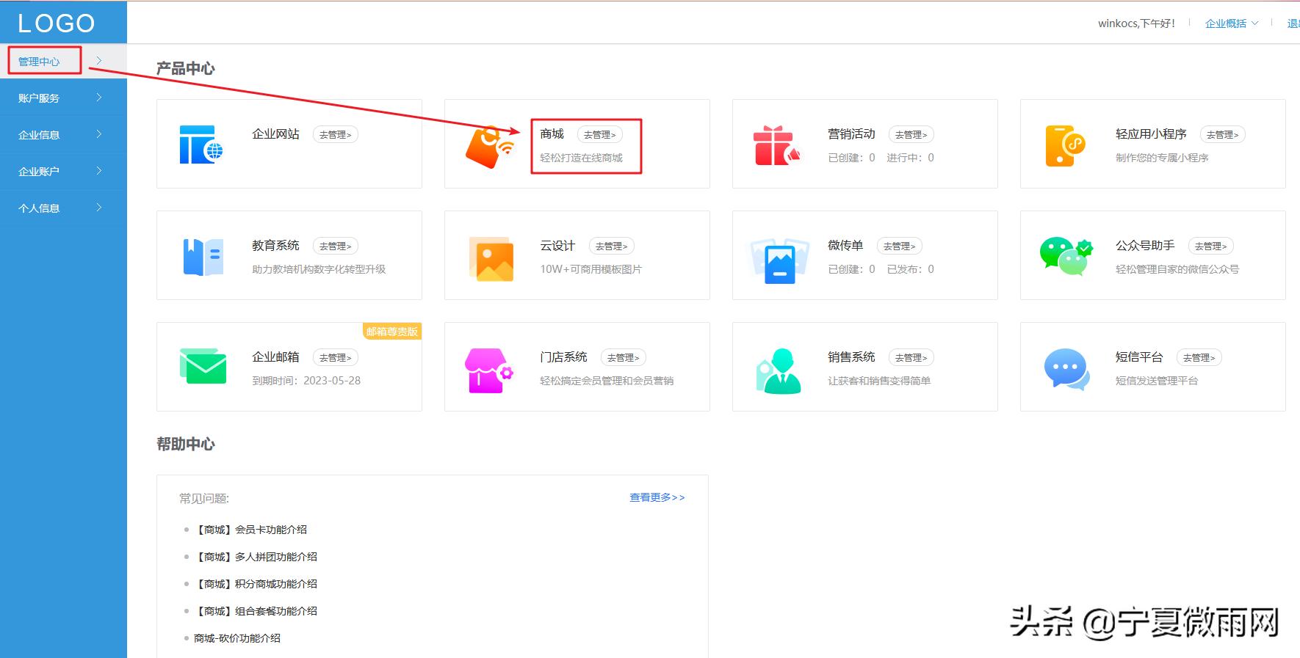The height and width of the screenshot is (658, 1300).
Task: Open the 企业概括 dropdown in header
Action: tap(1232, 23)
